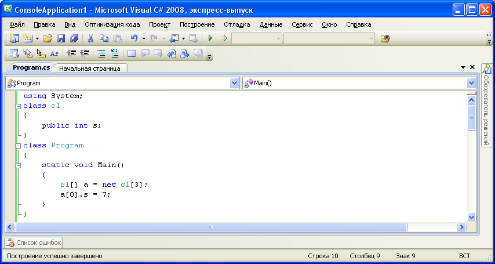The height and width of the screenshot is (264, 495).
Task: Open the Построение menu
Action: [197, 25]
